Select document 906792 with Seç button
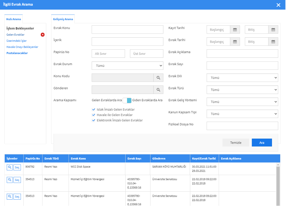The height and width of the screenshot is (206, 286). (x=17, y=167)
